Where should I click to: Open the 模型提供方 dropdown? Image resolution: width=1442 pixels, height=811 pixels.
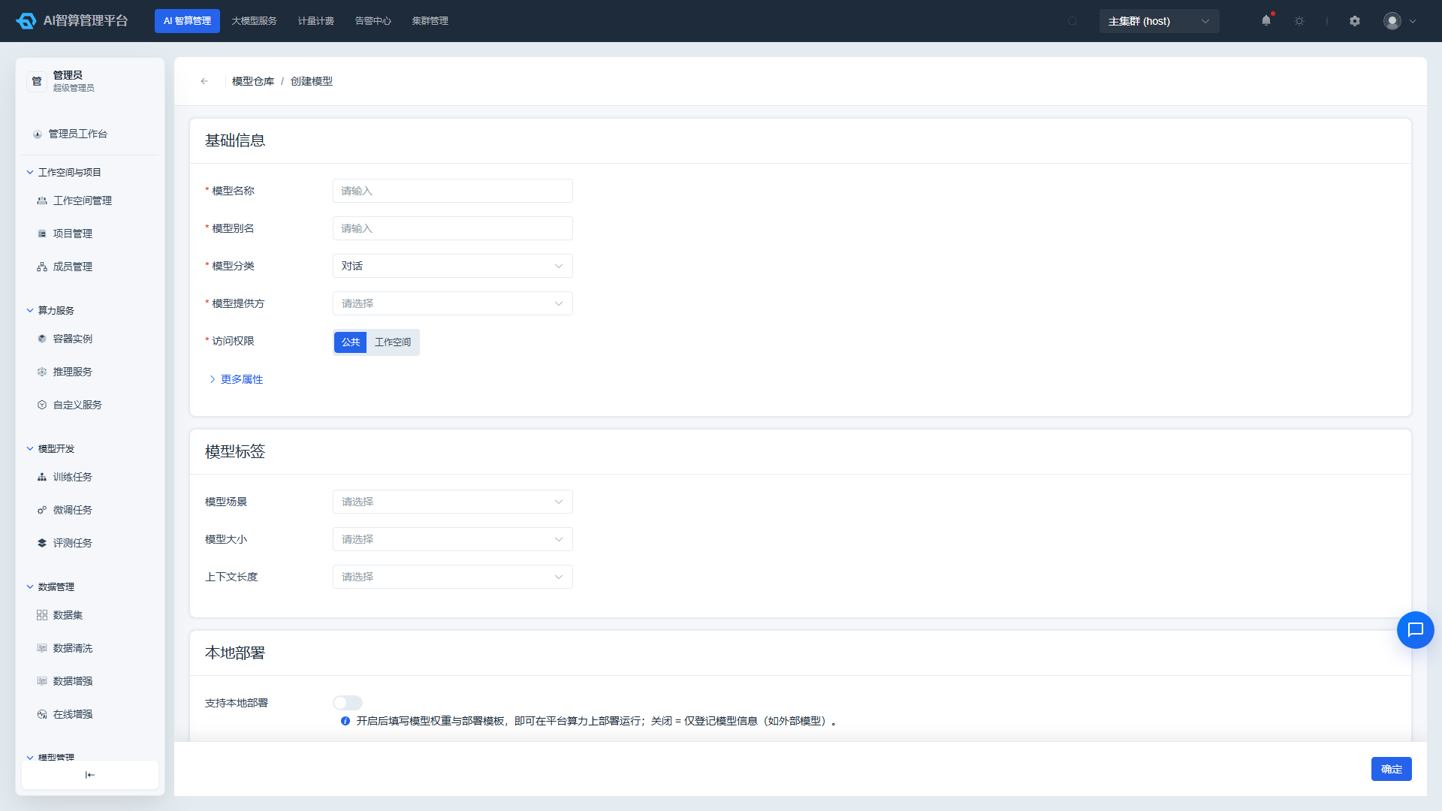pos(453,303)
